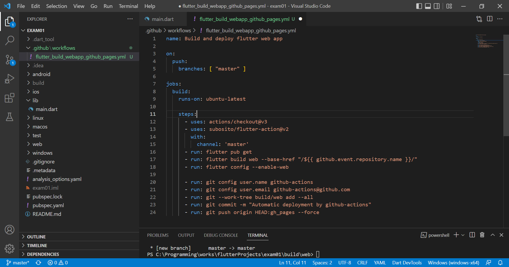The width and height of the screenshot is (509, 267).
Task: Toggle bottom panel layout icon
Action: 428,6
